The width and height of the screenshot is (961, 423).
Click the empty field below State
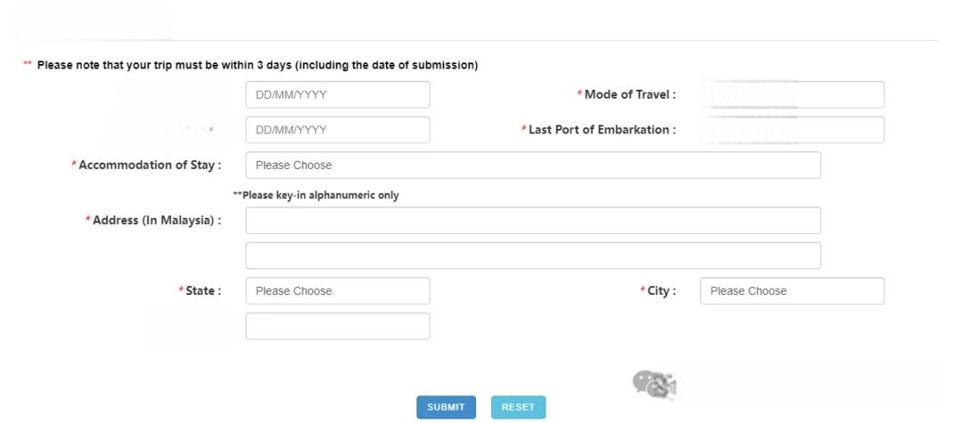tap(338, 326)
